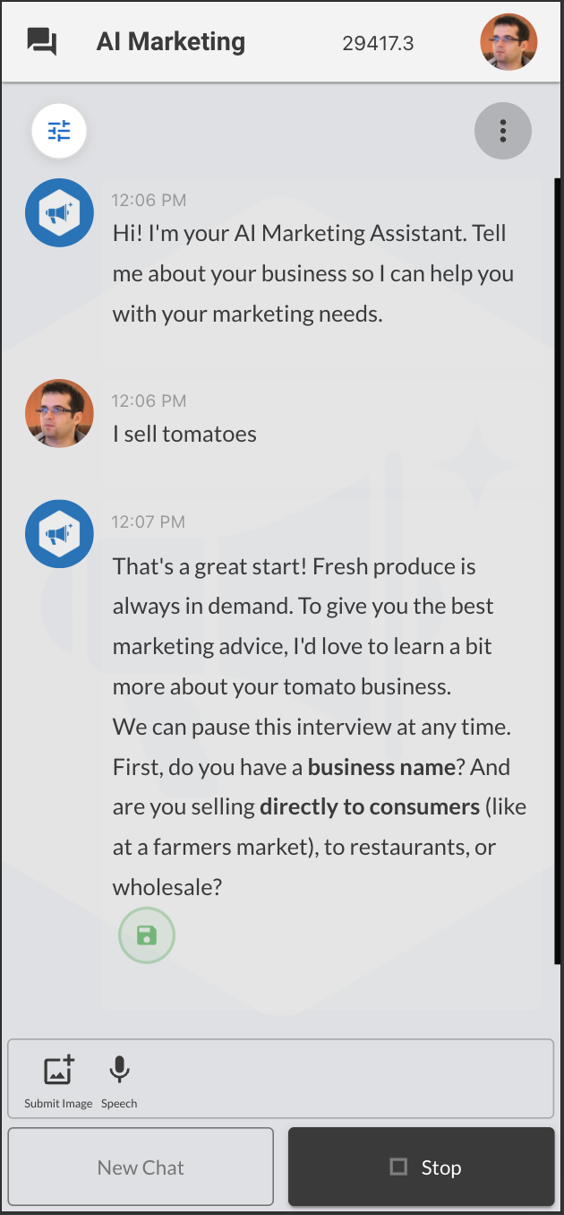564x1215 pixels.
Task: Click the 29417.3 credit balance
Action: 378,42
